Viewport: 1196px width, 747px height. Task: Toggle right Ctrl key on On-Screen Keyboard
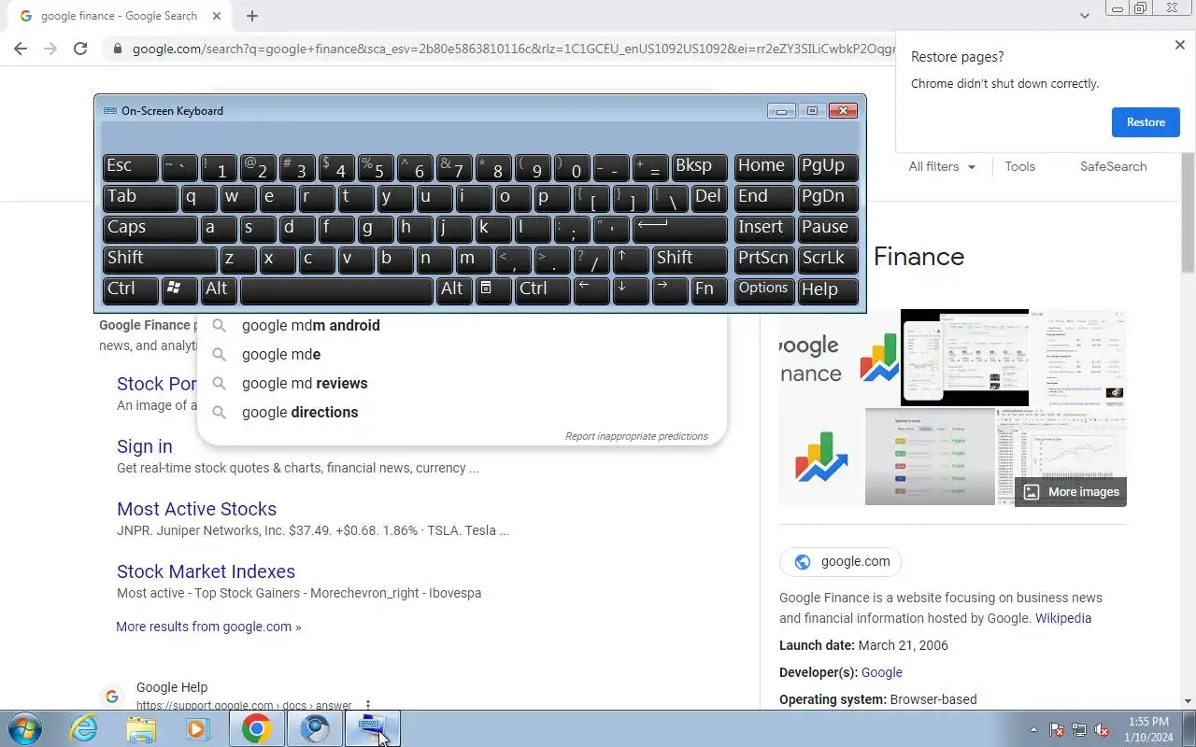(x=543, y=290)
